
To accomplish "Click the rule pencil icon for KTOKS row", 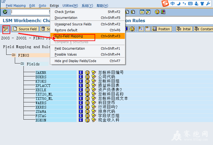I will tap(94, 81).
